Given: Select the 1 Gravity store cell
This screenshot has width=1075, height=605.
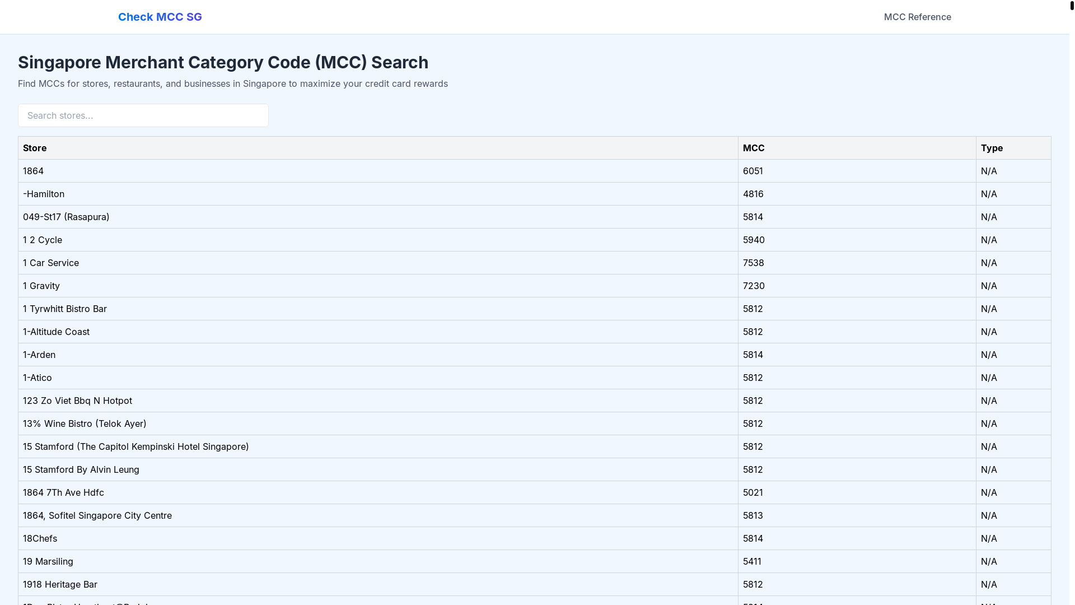Looking at the screenshot, I should point(378,286).
